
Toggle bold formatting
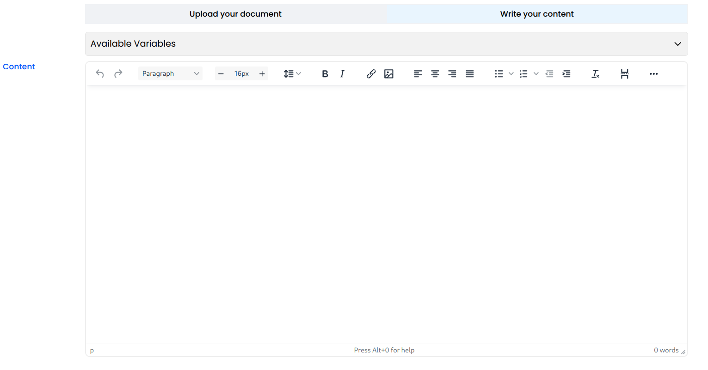pyautogui.click(x=325, y=73)
